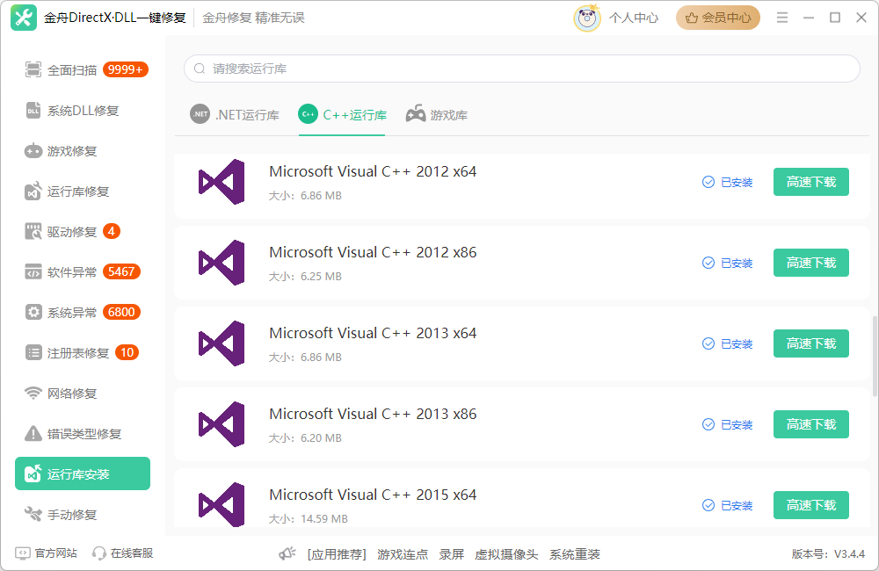
Task: Select the game repair gamepad icon
Action: (x=33, y=151)
